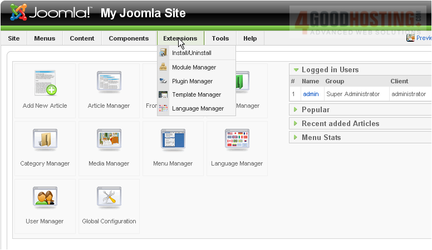Click the Joomla! logo in header
Screen dimensions: 432x250
51,12
